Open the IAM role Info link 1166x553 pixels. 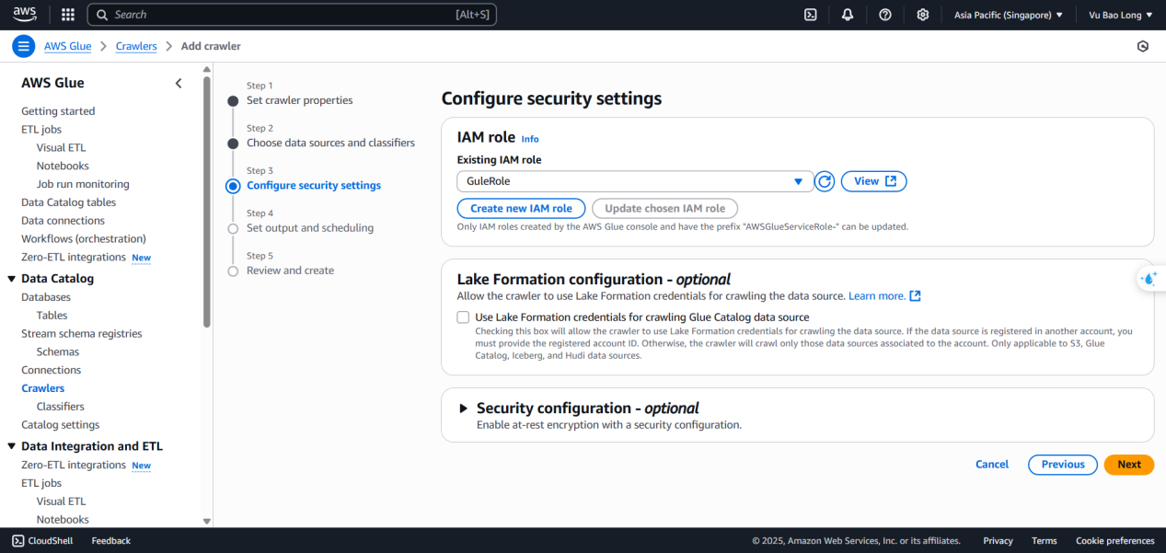coord(530,139)
